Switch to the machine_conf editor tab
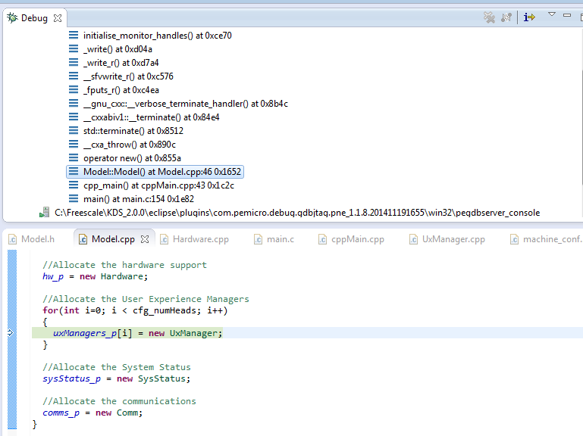583x436 pixels. [x=546, y=239]
